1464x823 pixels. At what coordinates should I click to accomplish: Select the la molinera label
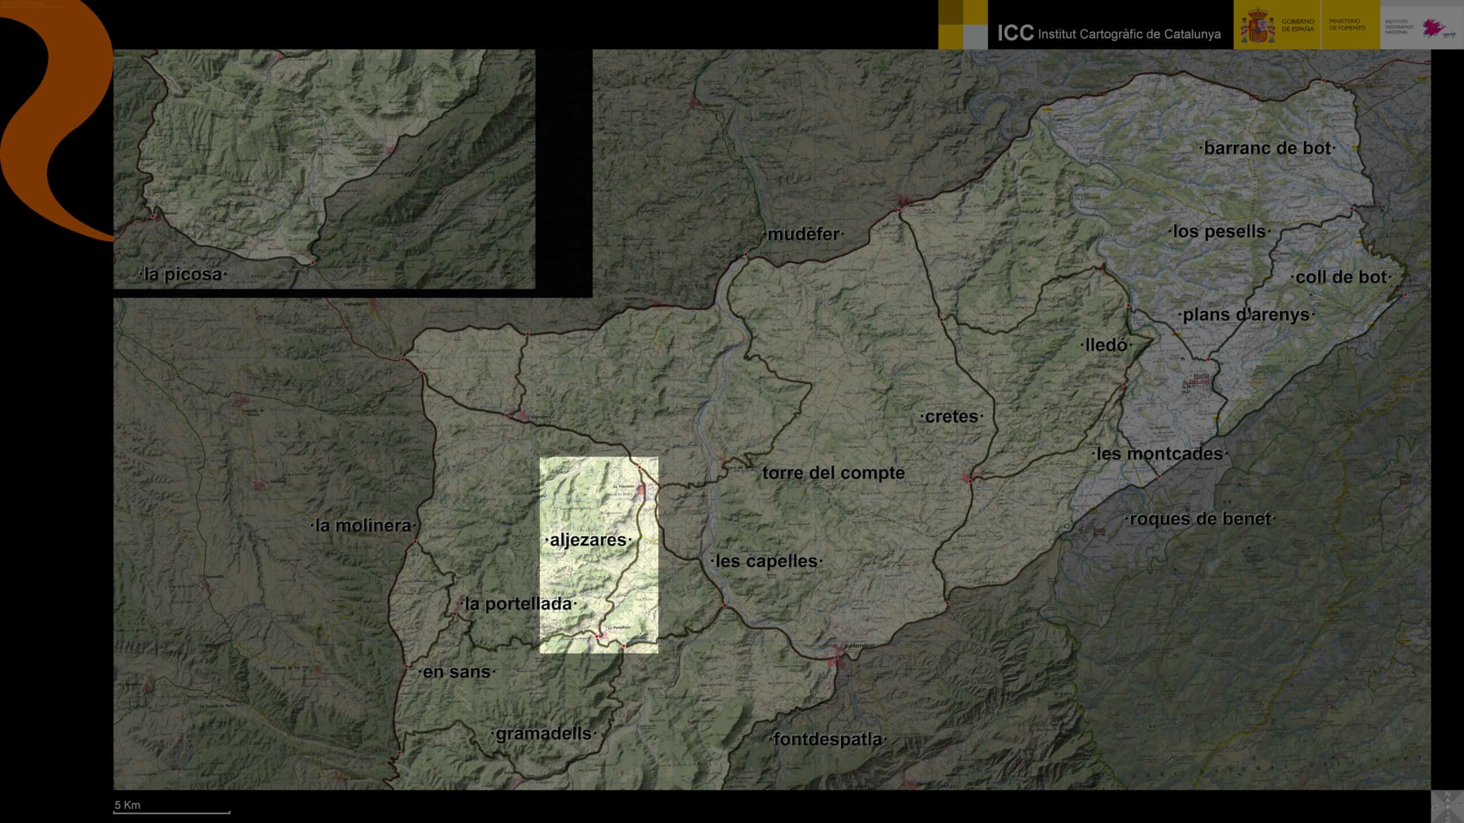click(363, 526)
